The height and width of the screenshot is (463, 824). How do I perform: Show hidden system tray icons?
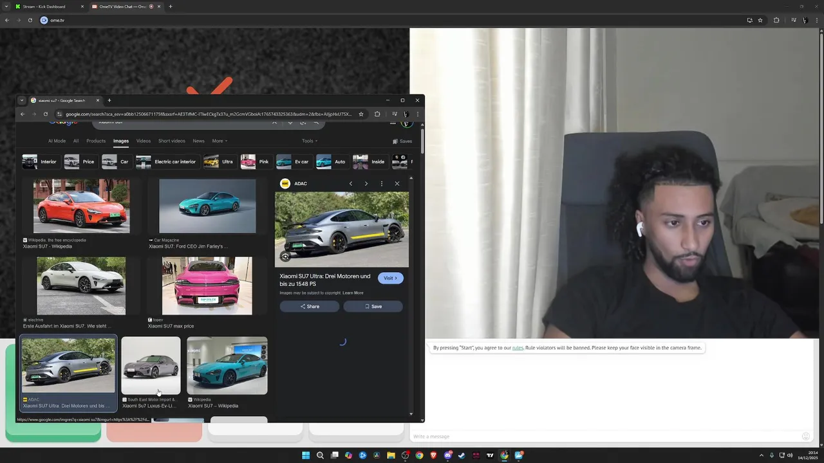tap(762, 455)
